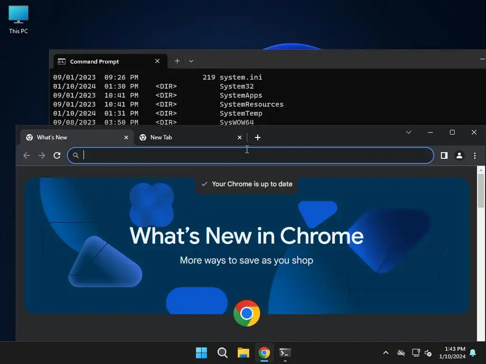This screenshot has height=364, width=486.
Task: Open the Chrome profile avatar menu
Action: pos(459,155)
